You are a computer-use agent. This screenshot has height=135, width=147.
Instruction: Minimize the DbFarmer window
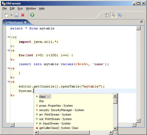click(134, 3)
